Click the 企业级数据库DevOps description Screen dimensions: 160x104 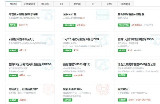click(x=72, y=68)
